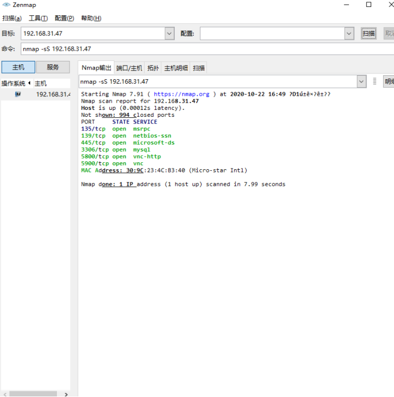394x397 pixels.
Task: Click the 'Not shown: 994 closed ports' line
Action: (128, 115)
